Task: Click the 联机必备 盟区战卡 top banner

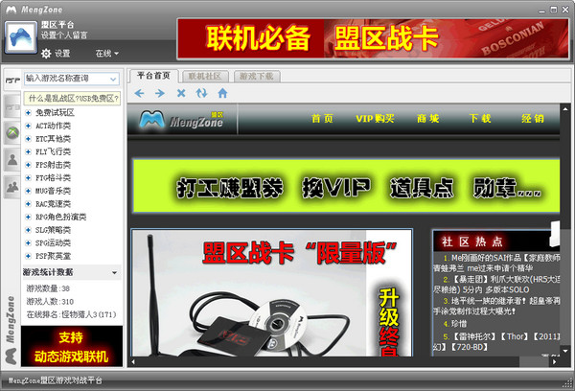Action: coord(373,38)
